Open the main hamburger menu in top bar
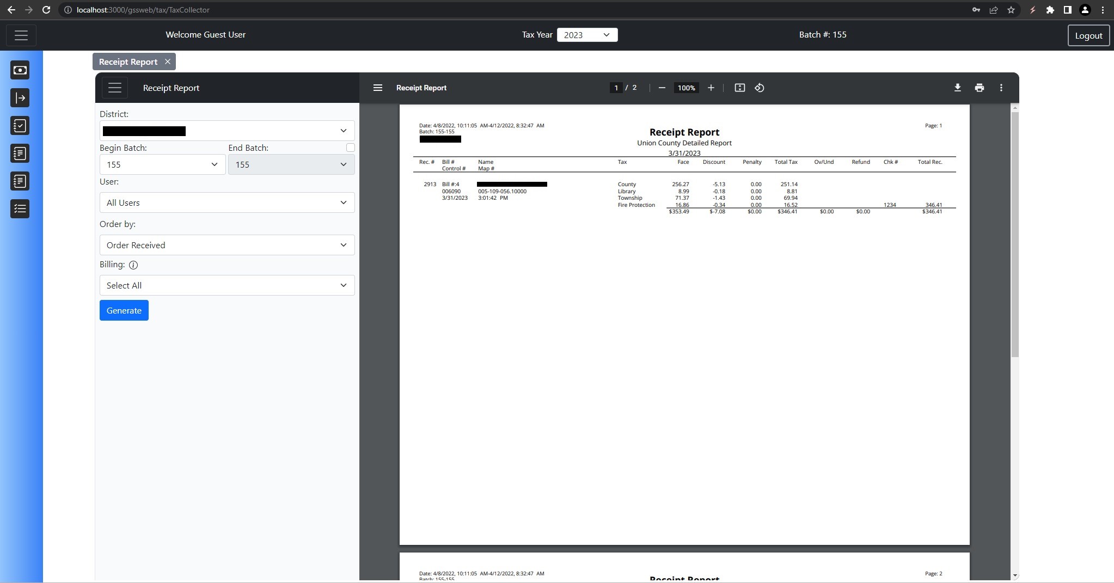The image size is (1114, 583). [x=21, y=35]
